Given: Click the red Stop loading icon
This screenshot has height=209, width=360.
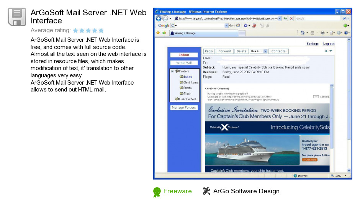Looking at the screenshot, I should 291,18.
